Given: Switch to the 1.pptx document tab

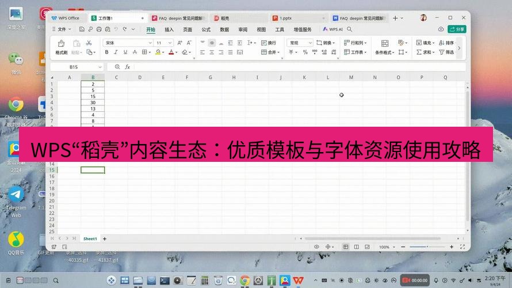Looking at the screenshot, I should point(299,18).
